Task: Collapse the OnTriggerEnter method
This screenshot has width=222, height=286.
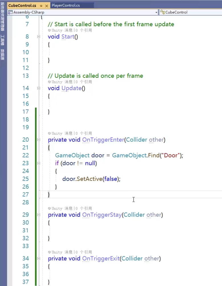Action: [39, 140]
